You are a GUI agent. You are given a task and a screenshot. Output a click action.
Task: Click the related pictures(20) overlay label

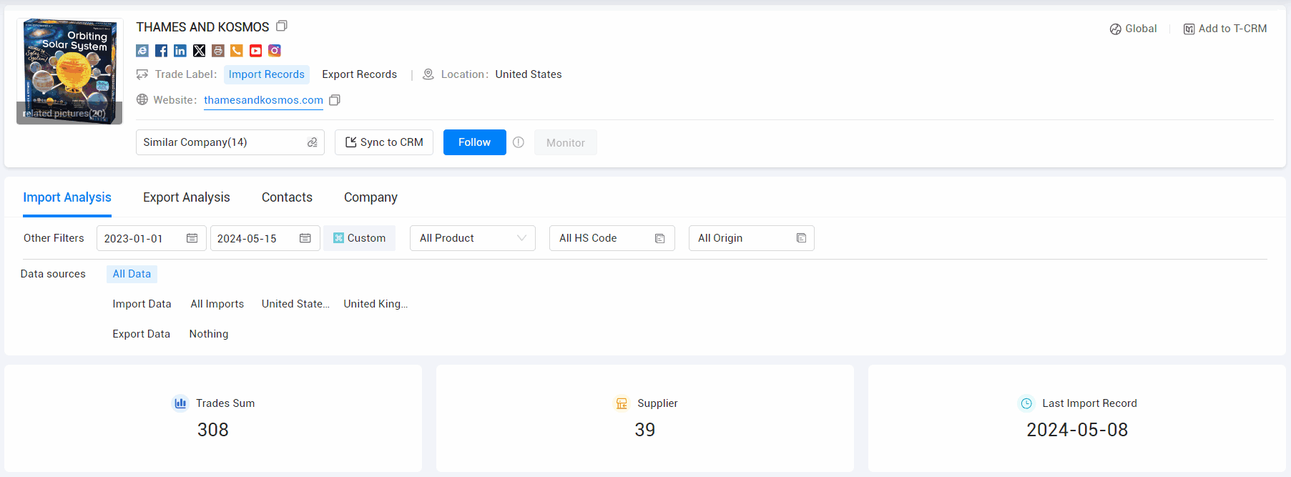point(64,113)
